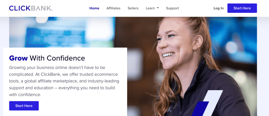This screenshot has height=116, width=269.
Task: Click the header Start Here button
Action: click(x=242, y=8)
